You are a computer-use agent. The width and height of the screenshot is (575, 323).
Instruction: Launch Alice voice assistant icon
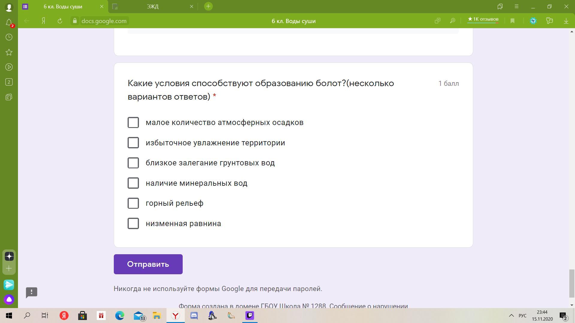(x=9, y=299)
